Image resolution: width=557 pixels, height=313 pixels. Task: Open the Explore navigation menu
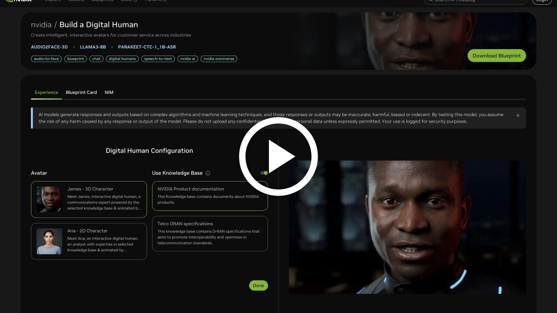[x=53, y=1]
